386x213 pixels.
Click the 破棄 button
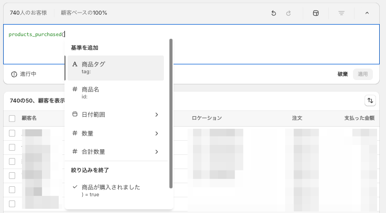[x=343, y=74]
